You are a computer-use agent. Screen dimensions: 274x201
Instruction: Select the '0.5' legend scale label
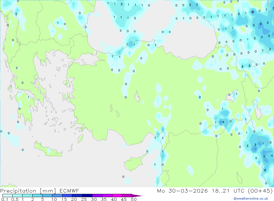[15, 199]
